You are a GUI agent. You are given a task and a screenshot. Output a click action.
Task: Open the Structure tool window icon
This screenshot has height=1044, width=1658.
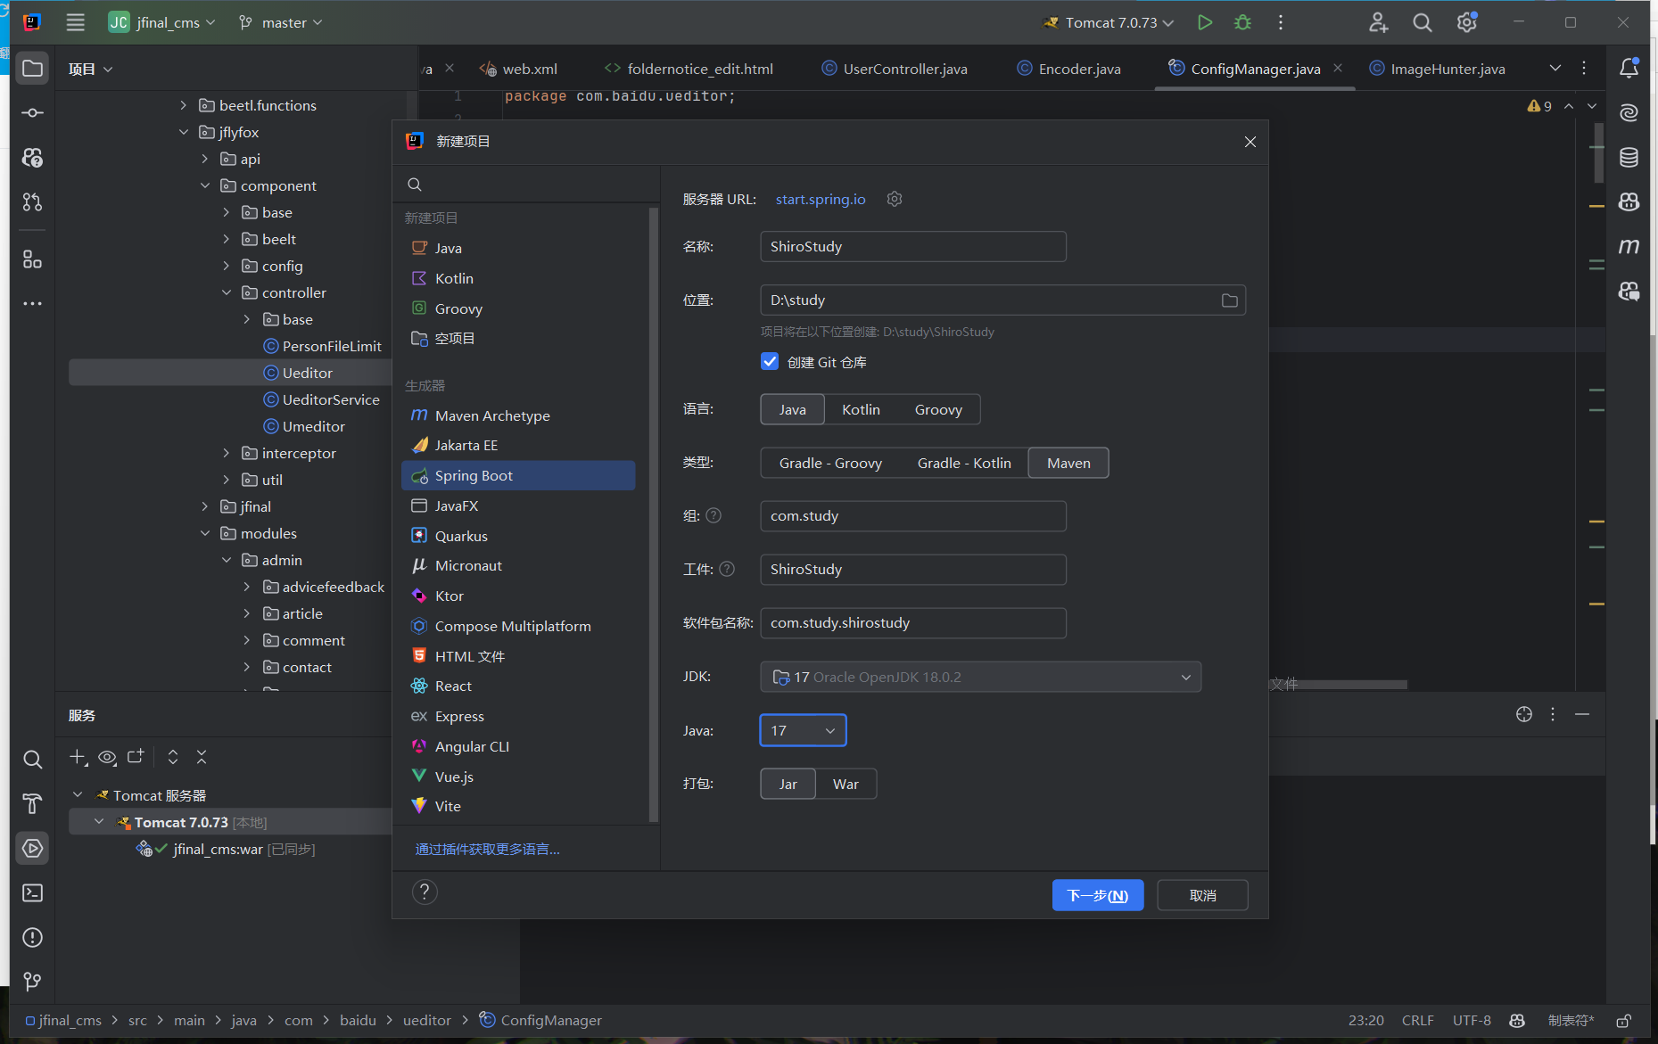pyautogui.click(x=32, y=259)
